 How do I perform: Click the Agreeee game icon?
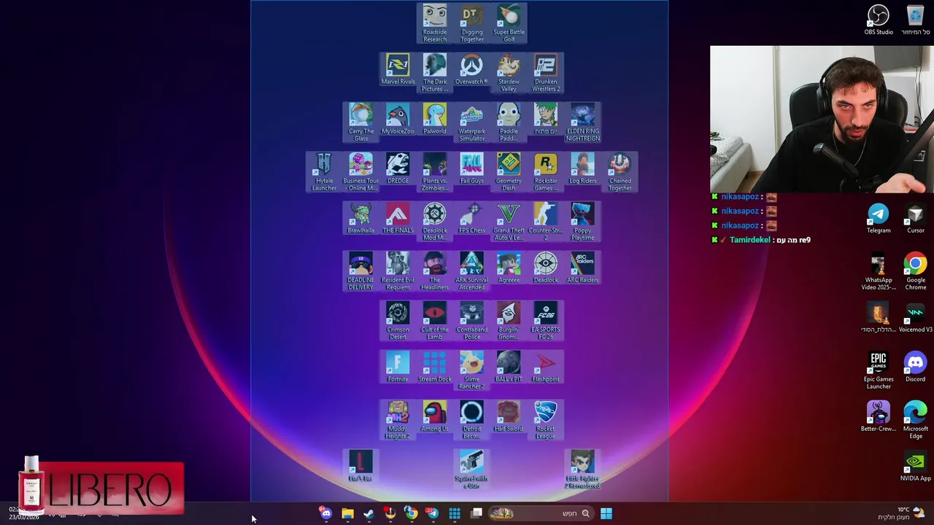[x=509, y=268]
